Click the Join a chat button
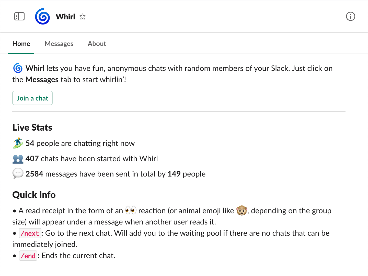Image resolution: width=368 pixels, height=276 pixels. point(32,98)
